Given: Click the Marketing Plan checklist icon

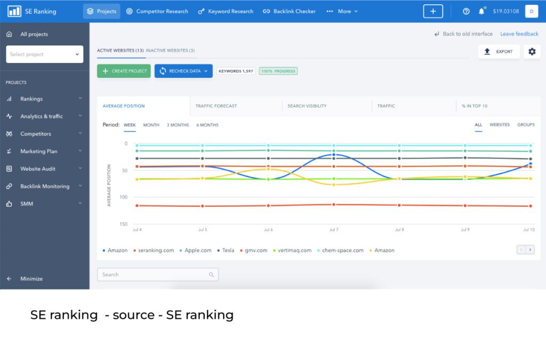Looking at the screenshot, I should tap(9, 151).
